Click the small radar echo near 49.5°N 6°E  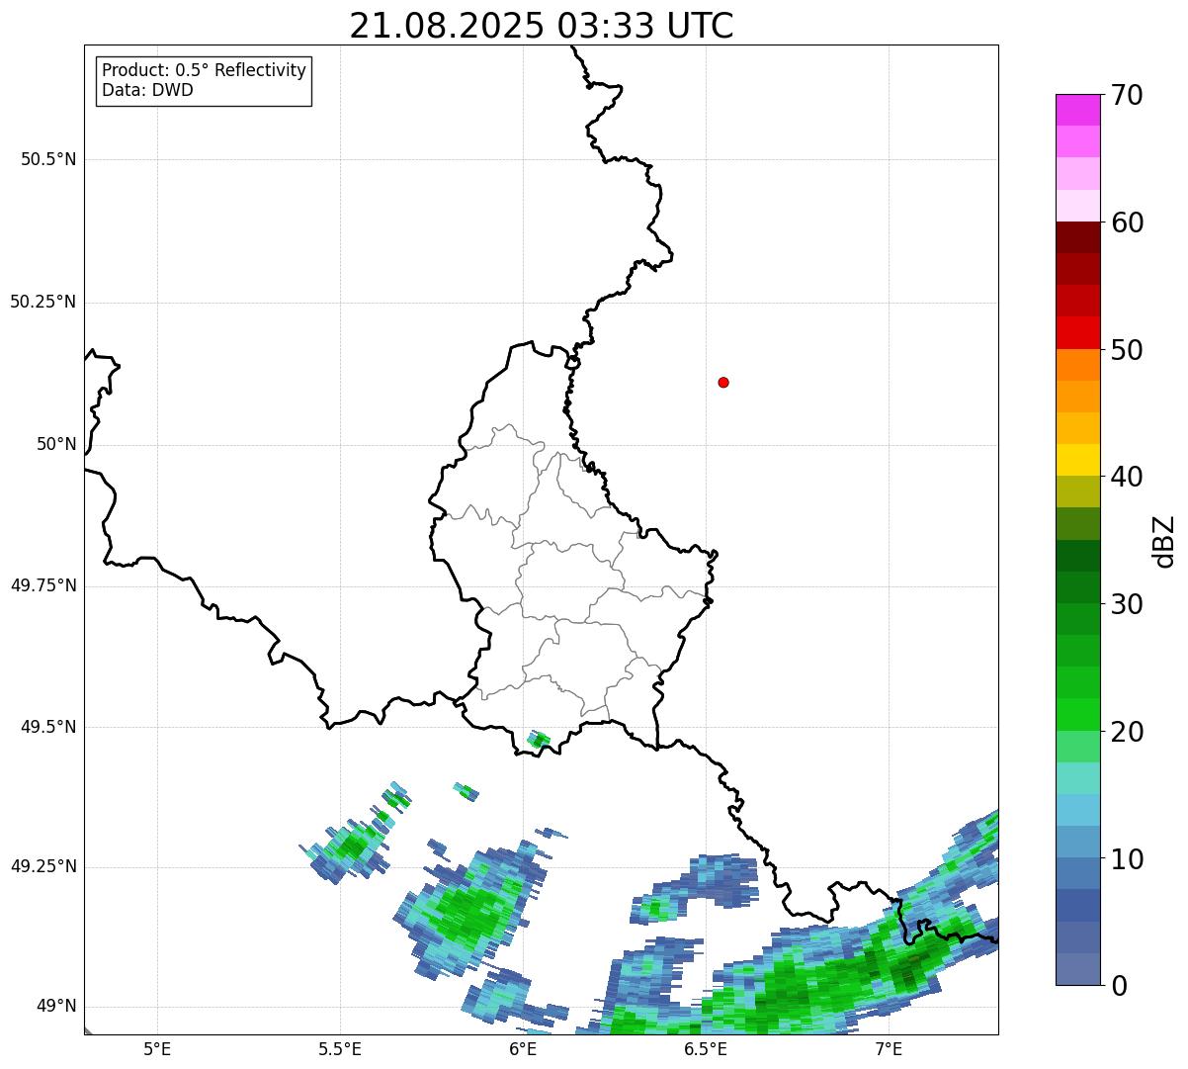point(539,739)
